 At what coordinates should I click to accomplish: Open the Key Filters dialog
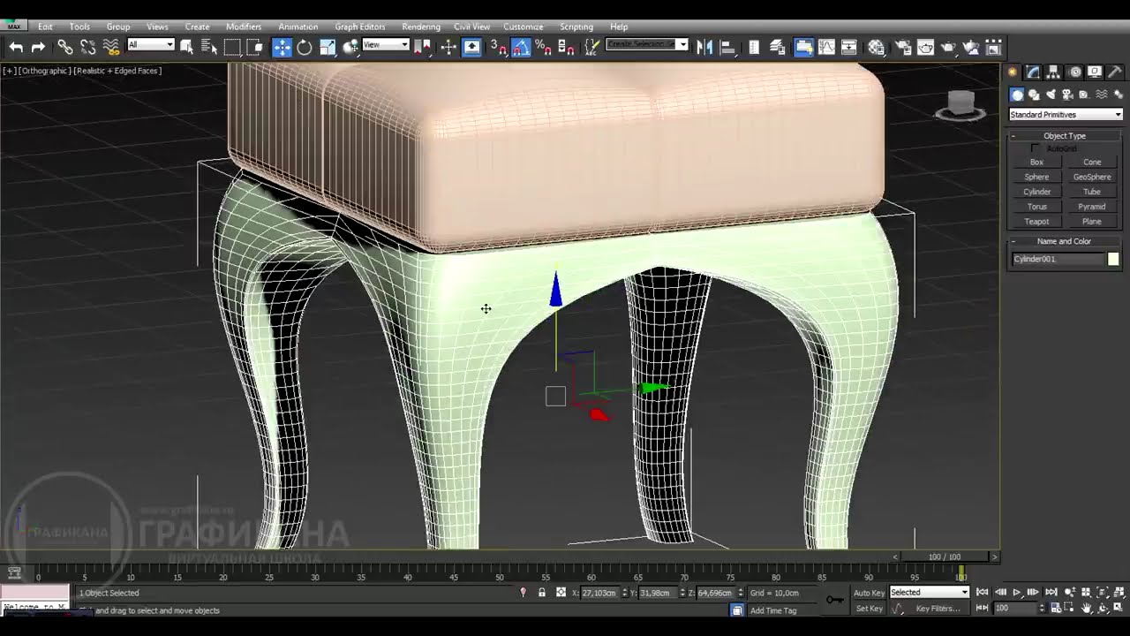[x=938, y=609]
